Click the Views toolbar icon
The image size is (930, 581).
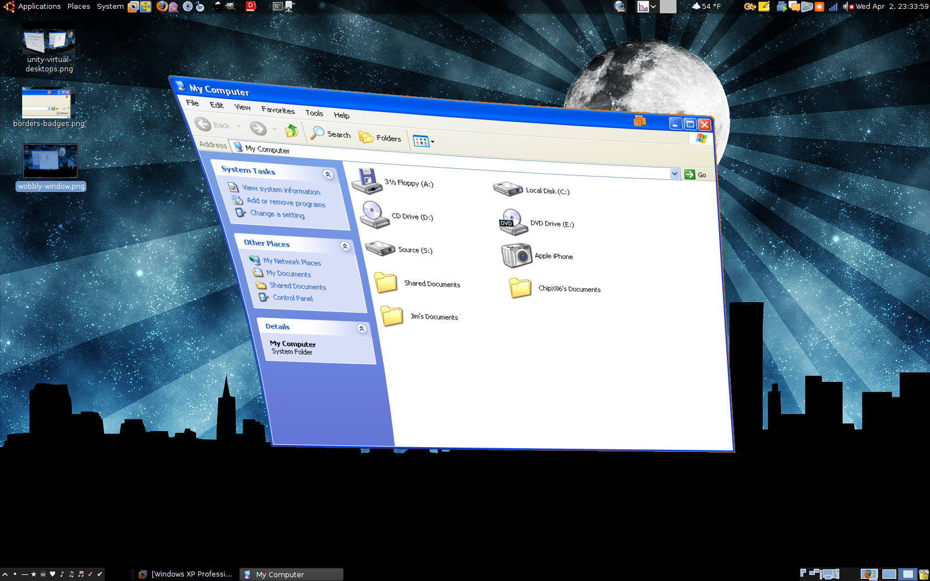pos(421,141)
